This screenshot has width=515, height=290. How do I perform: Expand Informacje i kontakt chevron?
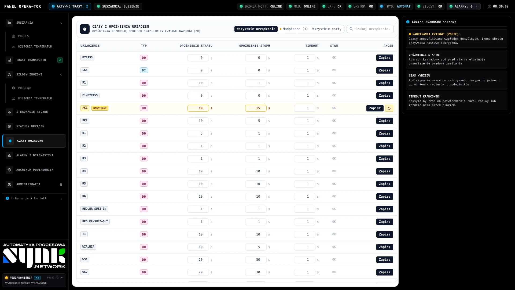coord(62,199)
